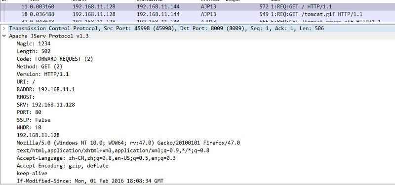This screenshot has width=395, height=185.
Task: Select the SSLP: False field
Action: tap(34, 120)
